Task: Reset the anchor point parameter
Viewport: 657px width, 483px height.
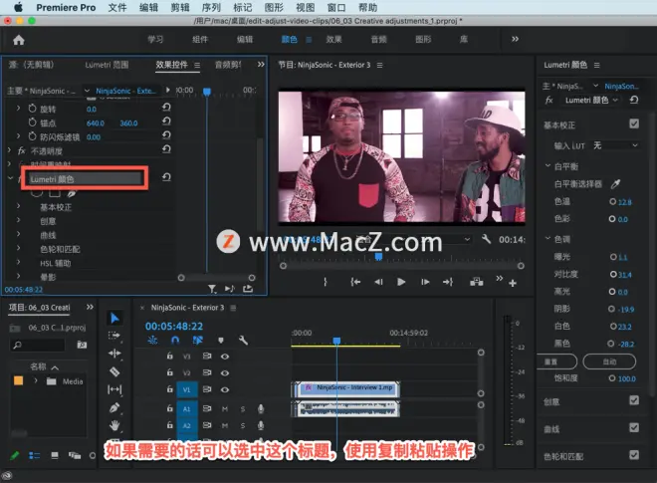Action: point(166,121)
